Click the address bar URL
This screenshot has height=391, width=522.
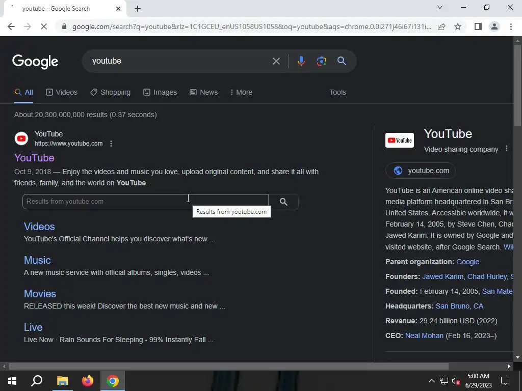pyautogui.click(x=252, y=26)
